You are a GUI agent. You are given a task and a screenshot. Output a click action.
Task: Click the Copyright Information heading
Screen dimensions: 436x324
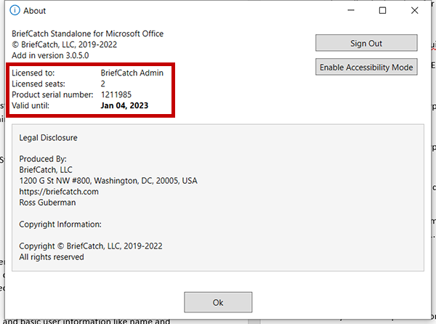tap(60, 224)
